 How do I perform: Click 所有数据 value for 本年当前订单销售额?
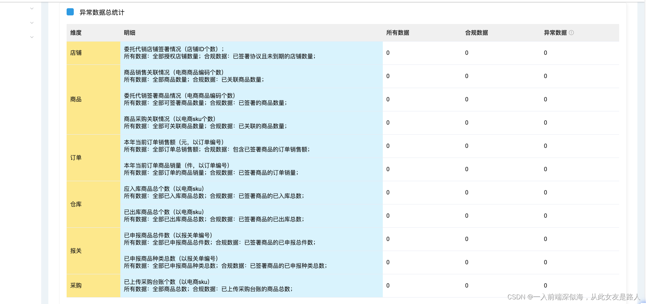coord(388,146)
